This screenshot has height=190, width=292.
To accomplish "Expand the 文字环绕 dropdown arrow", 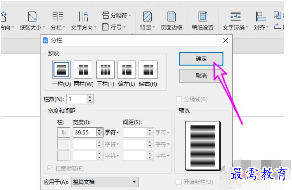I will tap(247, 27).
